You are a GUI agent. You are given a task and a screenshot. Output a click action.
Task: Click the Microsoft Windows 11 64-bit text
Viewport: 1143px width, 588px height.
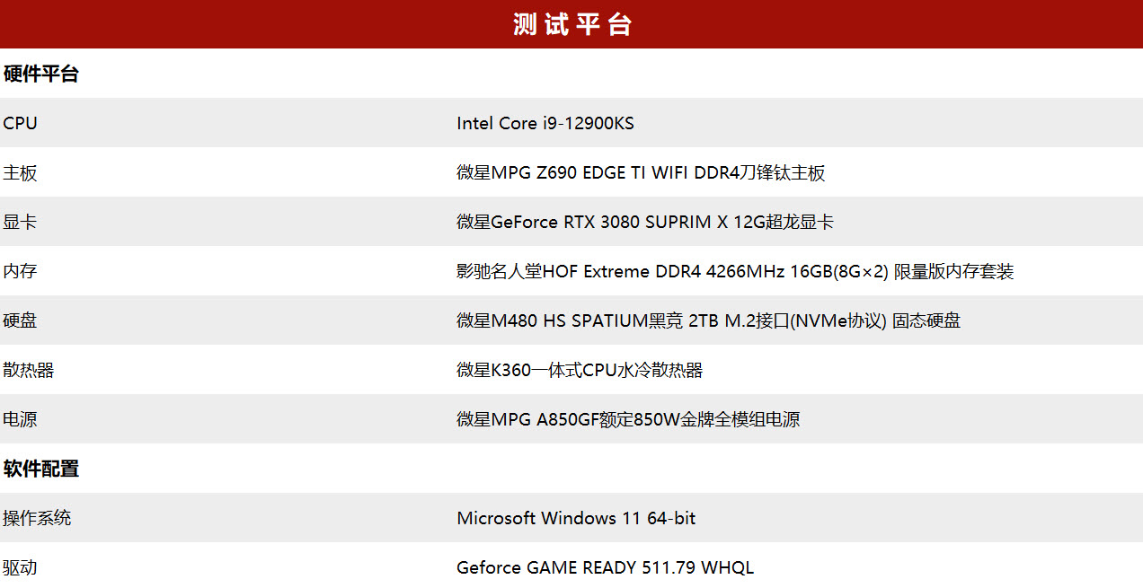pos(575,518)
